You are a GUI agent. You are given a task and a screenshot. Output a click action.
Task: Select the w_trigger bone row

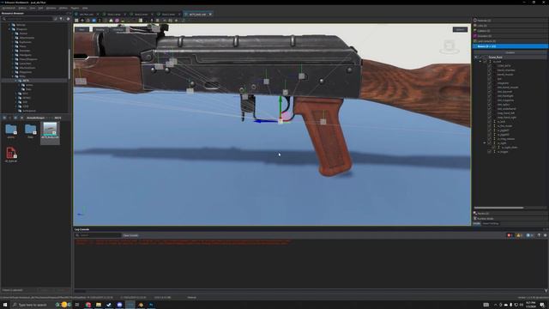click(503, 152)
